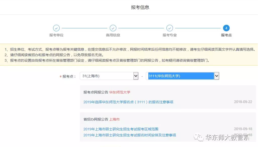260x147 pixels.
Task: Click the red 上海市 text in 省招办网报公告
Action: tap(114, 119)
